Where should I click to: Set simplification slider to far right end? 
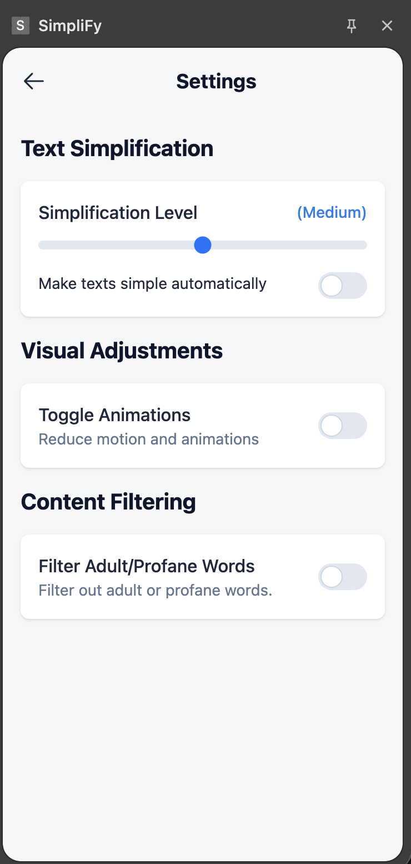[x=365, y=245]
